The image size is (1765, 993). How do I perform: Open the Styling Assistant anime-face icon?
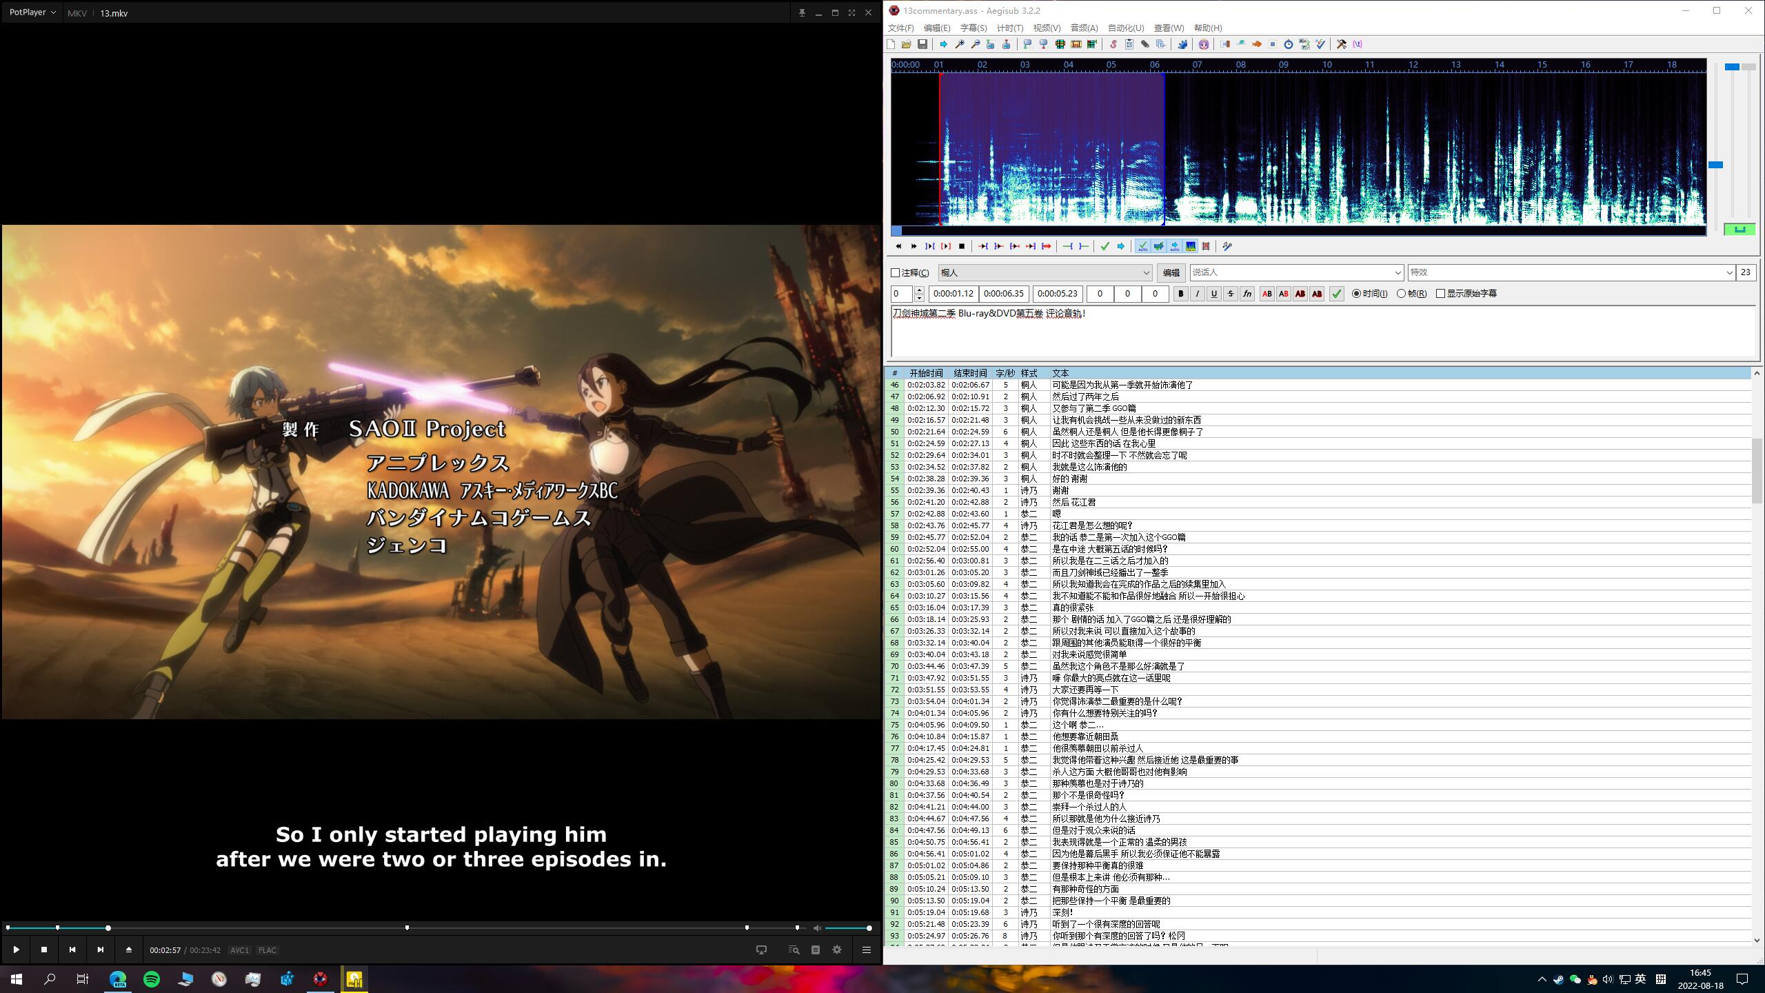pyautogui.click(x=1203, y=44)
